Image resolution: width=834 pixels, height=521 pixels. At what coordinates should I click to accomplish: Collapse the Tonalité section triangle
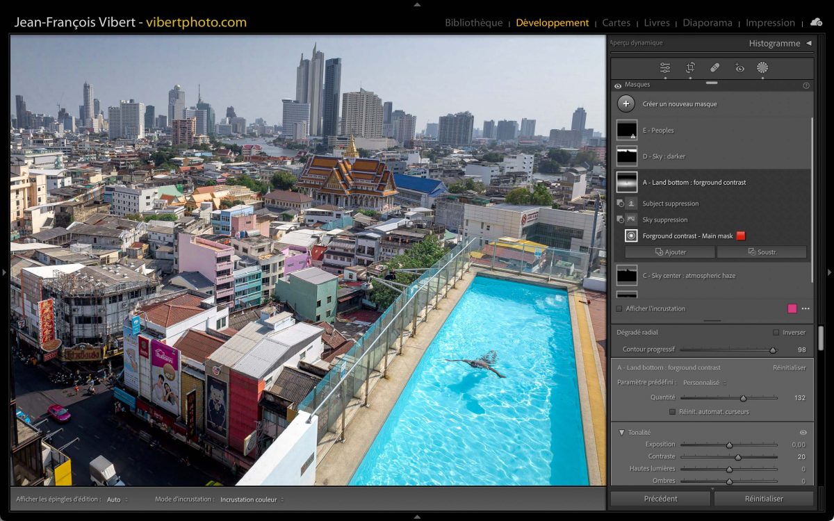pos(621,432)
